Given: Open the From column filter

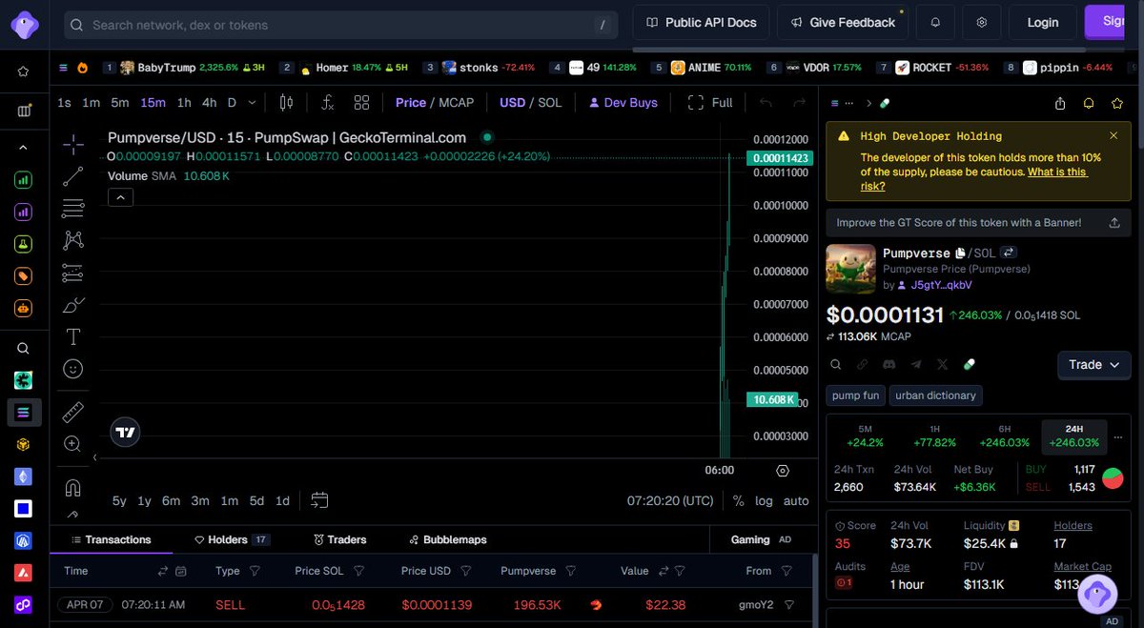Looking at the screenshot, I should (x=786, y=571).
